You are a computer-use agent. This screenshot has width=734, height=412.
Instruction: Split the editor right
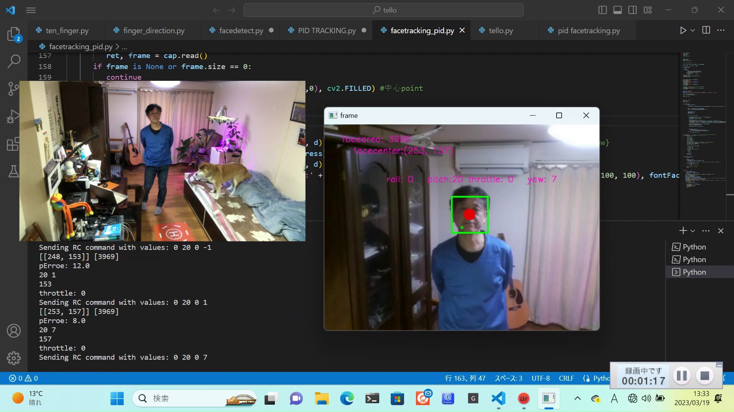click(706, 30)
